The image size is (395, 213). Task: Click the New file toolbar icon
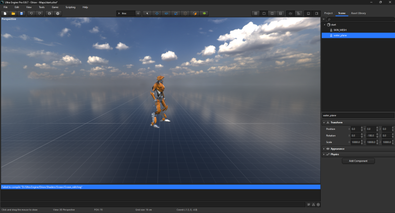(x=5, y=13)
